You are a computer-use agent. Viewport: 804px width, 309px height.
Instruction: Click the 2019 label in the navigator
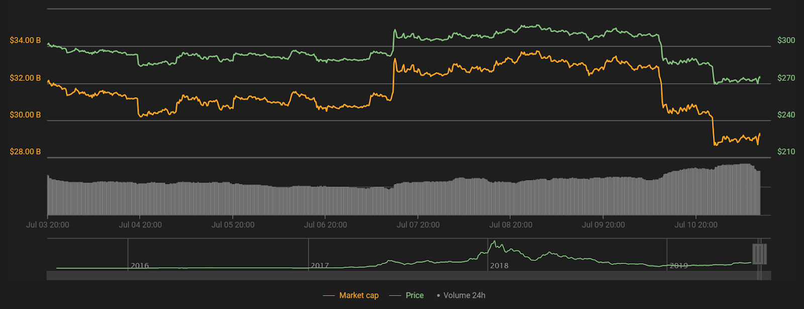(x=678, y=266)
